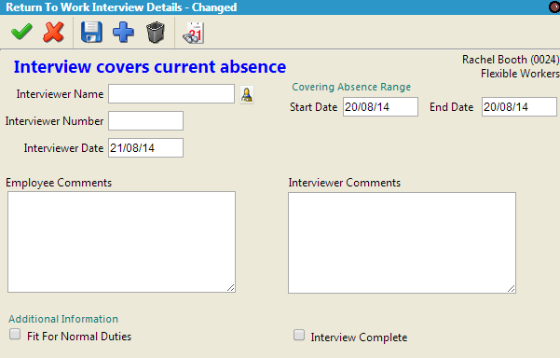
Task: Click the Start Date field
Action: click(380, 107)
